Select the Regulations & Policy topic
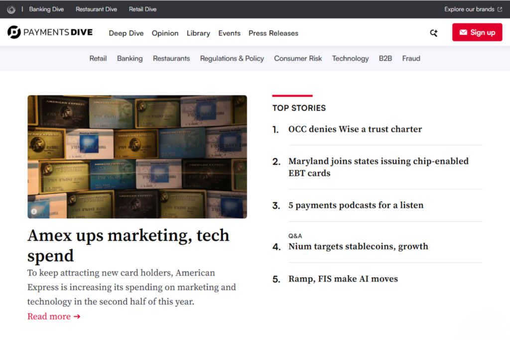510x340 pixels. [232, 59]
